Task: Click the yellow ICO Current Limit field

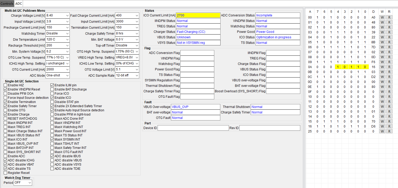Action: pyautogui.click(x=198, y=15)
